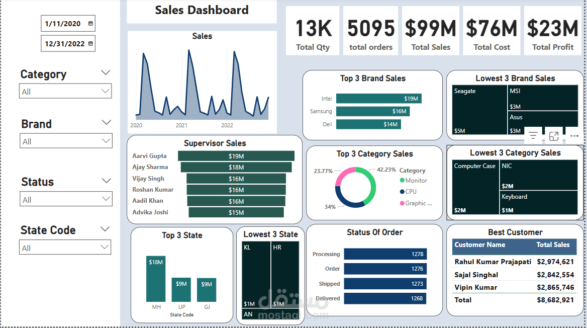Select the Asus $3M treemap tile

coord(543,123)
